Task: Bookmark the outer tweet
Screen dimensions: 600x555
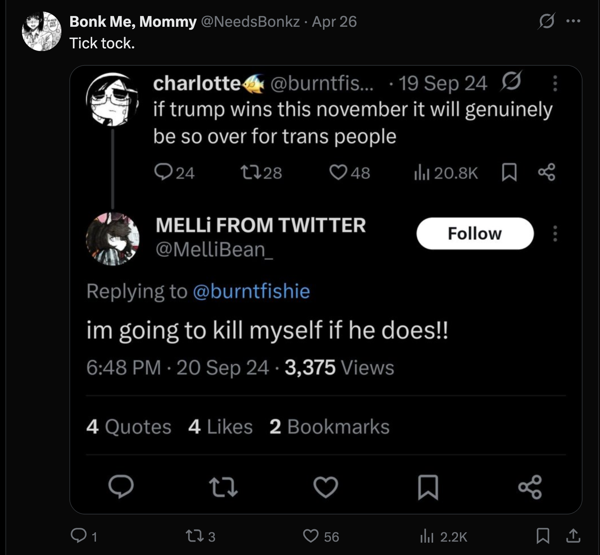Action: click(x=543, y=536)
